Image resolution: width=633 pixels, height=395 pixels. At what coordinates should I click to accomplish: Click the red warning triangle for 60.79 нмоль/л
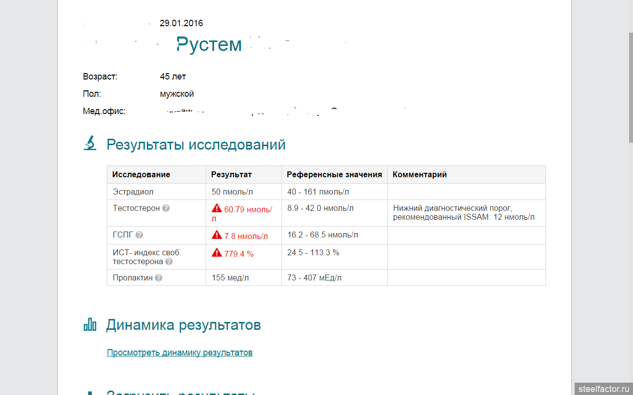pyautogui.click(x=217, y=208)
